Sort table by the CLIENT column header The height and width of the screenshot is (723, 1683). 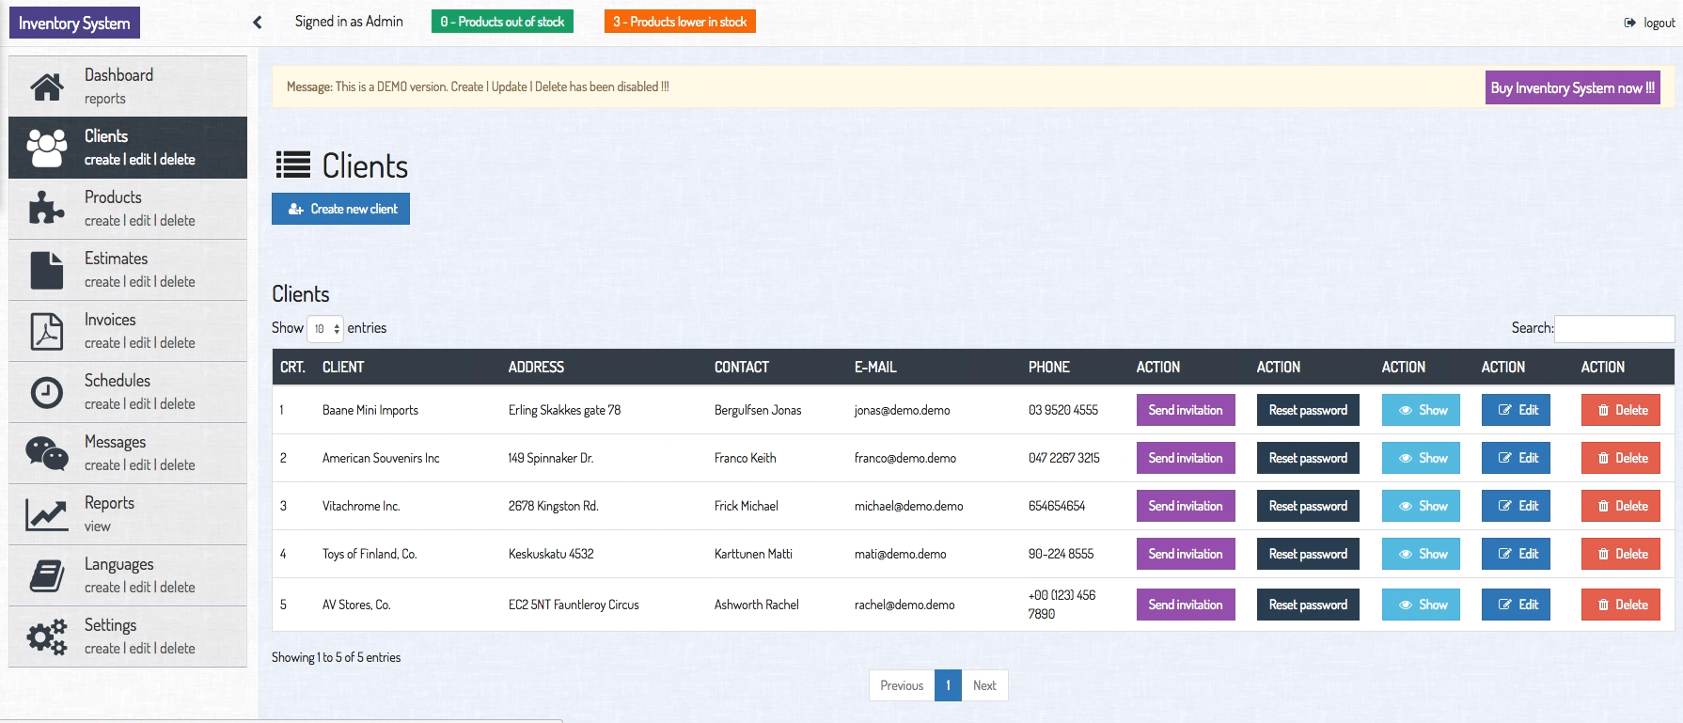343,368
